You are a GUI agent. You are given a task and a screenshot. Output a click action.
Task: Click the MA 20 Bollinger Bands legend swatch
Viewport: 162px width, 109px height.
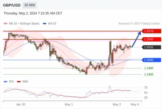coord(5,24)
